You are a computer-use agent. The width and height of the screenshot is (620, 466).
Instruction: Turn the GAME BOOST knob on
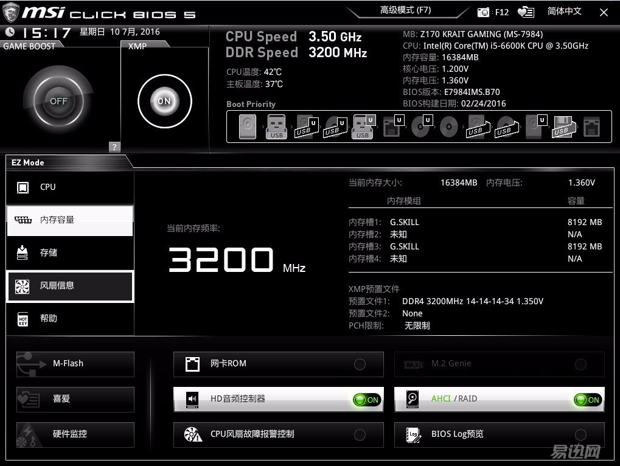tap(58, 101)
